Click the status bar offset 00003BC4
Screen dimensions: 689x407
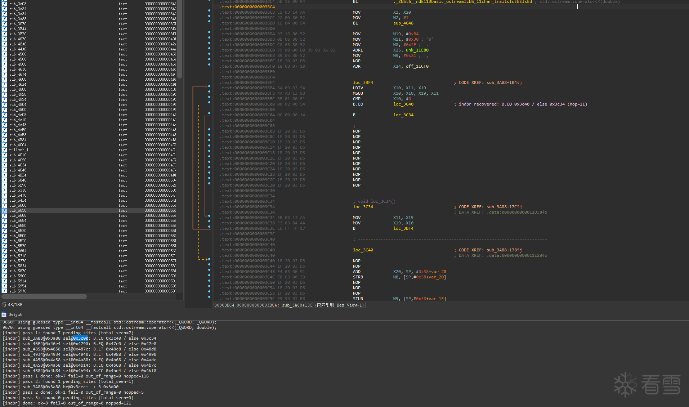point(224,305)
